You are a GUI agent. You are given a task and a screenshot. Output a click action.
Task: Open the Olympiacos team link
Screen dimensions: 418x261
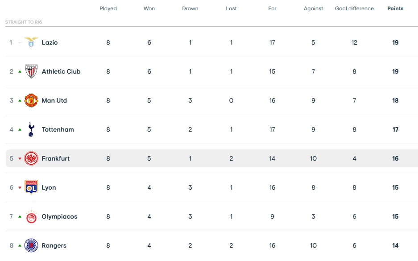pos(59,216)
